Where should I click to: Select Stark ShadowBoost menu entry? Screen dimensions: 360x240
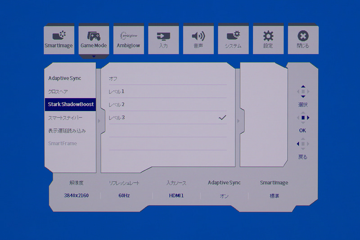(70, 104)
